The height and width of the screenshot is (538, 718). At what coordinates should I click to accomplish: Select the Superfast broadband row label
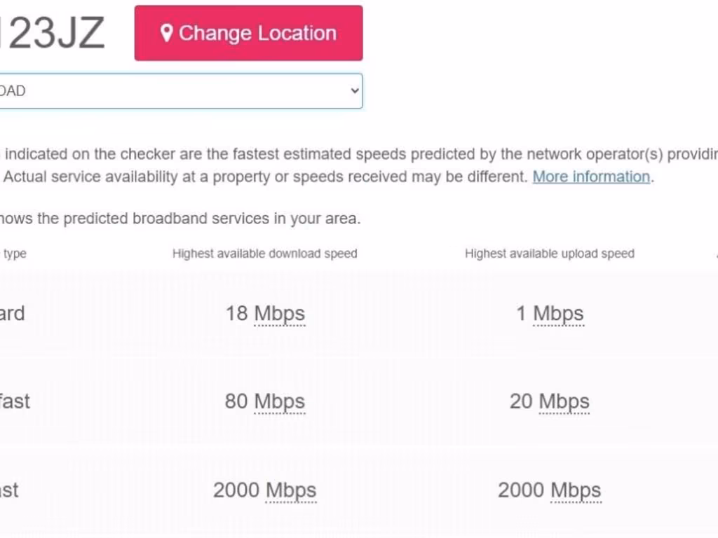(x=15, y=401)
